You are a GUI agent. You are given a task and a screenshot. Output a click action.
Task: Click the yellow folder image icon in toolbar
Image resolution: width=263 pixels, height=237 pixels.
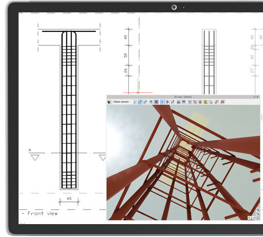205,102
